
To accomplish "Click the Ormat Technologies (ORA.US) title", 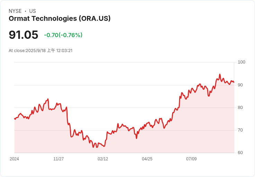I will (x=60, y=18).
